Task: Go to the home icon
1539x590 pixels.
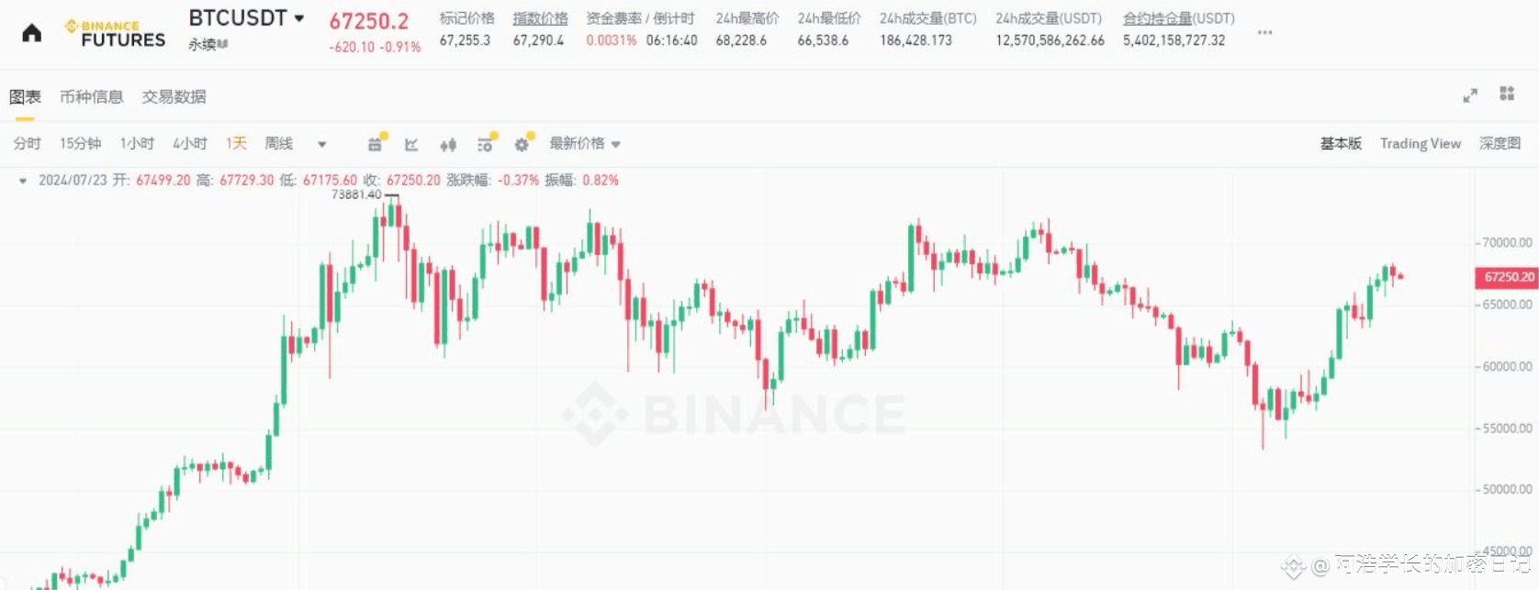Action: click(32, 34)
